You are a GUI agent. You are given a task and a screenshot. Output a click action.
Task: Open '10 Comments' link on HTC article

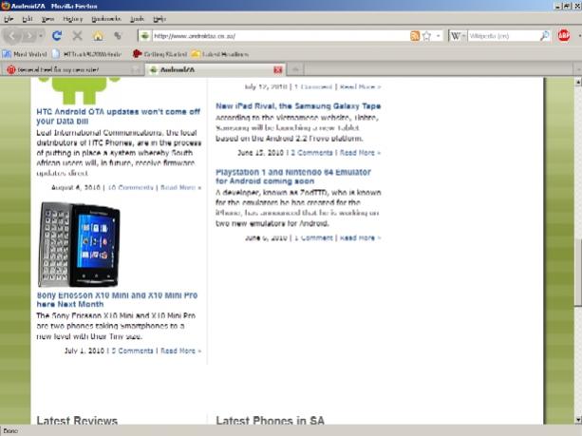(130, 187)
